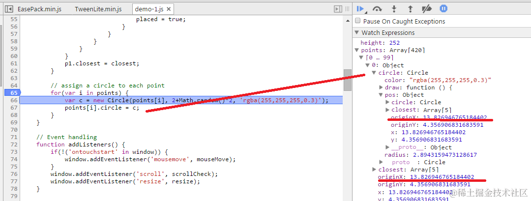Expand the __proto__: Object node
The width and height of the screenshot is (531, 201).
[387, 147]
